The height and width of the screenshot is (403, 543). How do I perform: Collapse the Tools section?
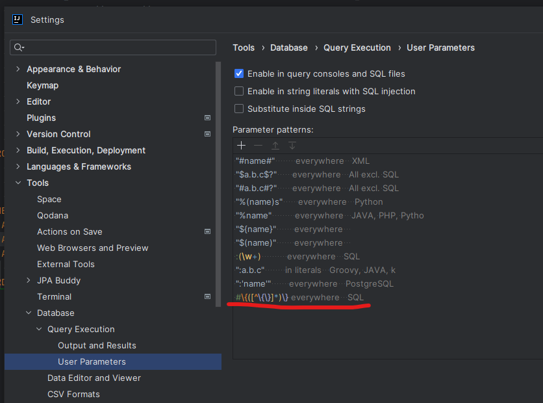click(x=18, y=183)
